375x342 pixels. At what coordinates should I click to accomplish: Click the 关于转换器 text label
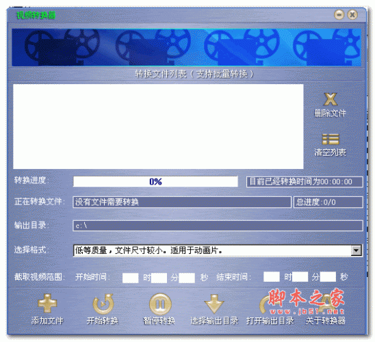(x=326, y=321)
